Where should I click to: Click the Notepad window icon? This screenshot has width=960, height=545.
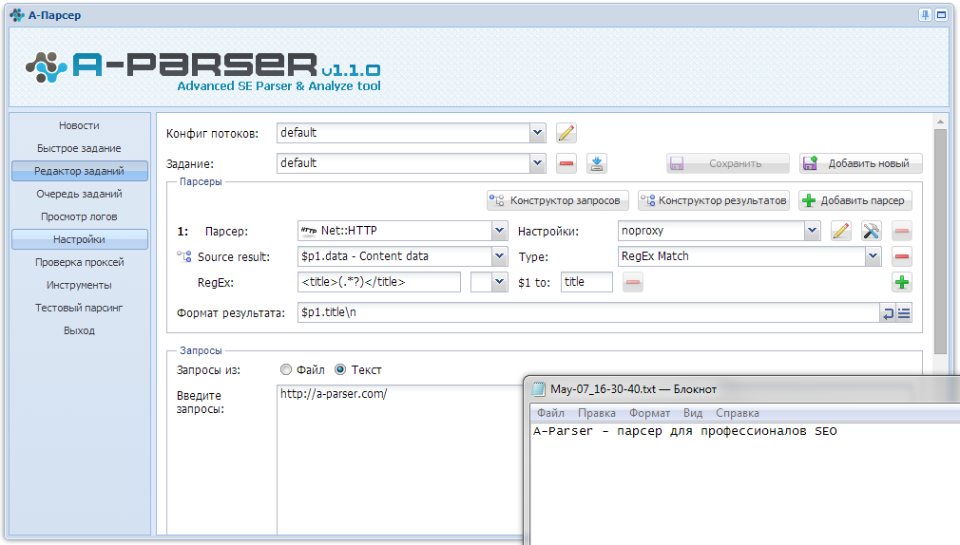539,389
